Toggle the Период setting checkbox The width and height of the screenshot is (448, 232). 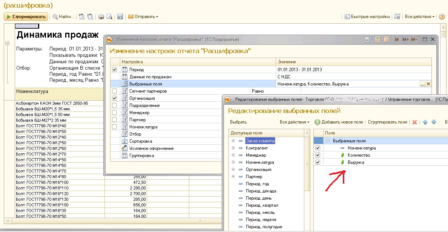point(115,69)
